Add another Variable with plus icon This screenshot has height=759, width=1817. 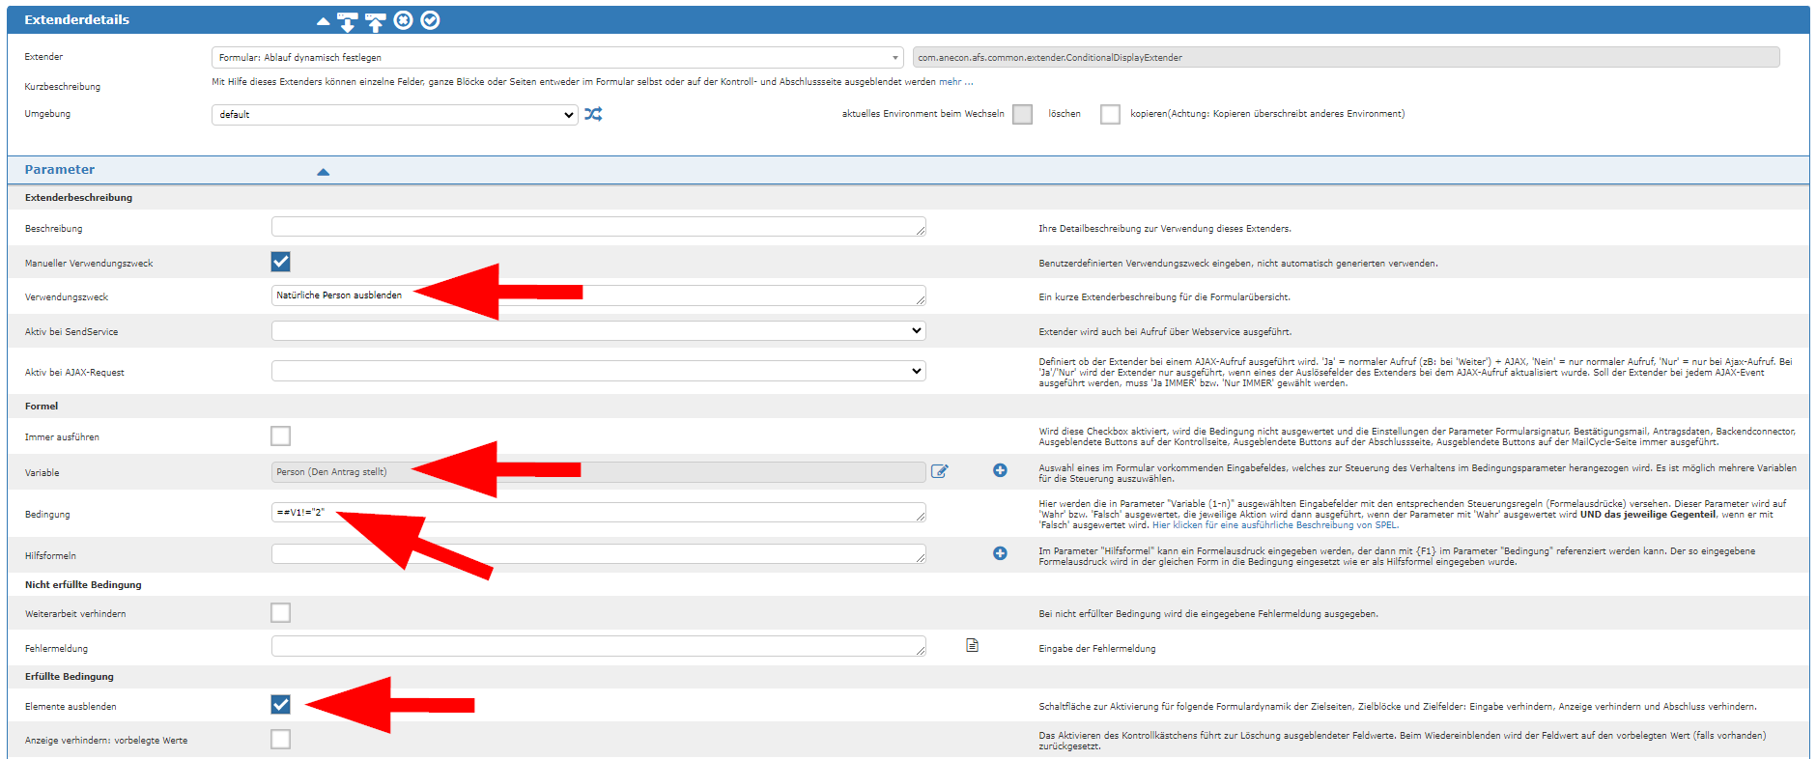pos(1000,470)
